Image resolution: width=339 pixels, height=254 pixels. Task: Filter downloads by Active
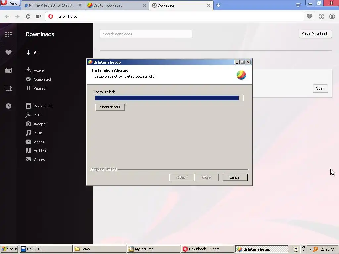coord(35,70)
